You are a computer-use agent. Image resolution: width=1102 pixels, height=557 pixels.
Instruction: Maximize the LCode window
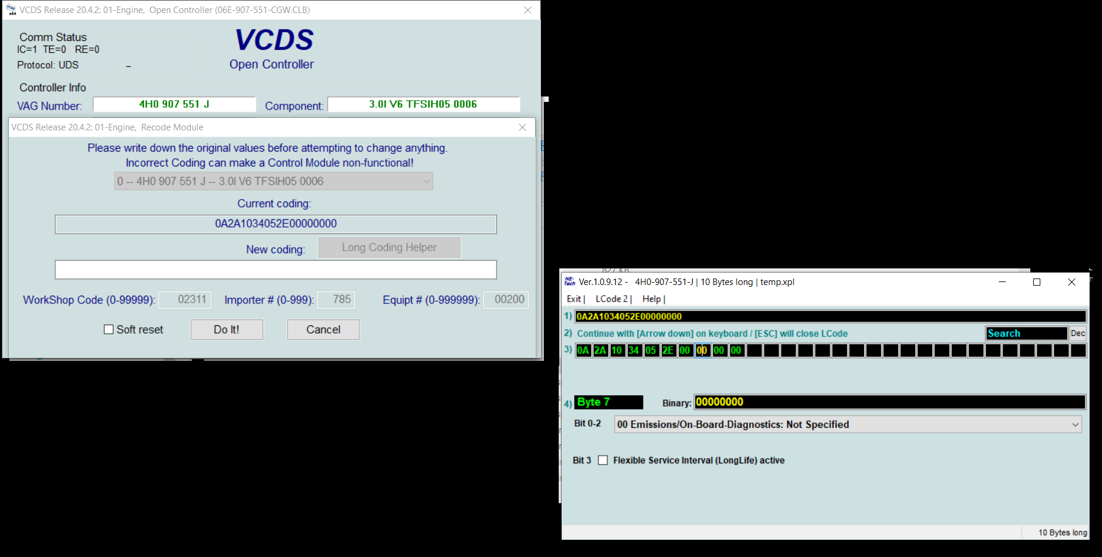(x=1037, y=282)
